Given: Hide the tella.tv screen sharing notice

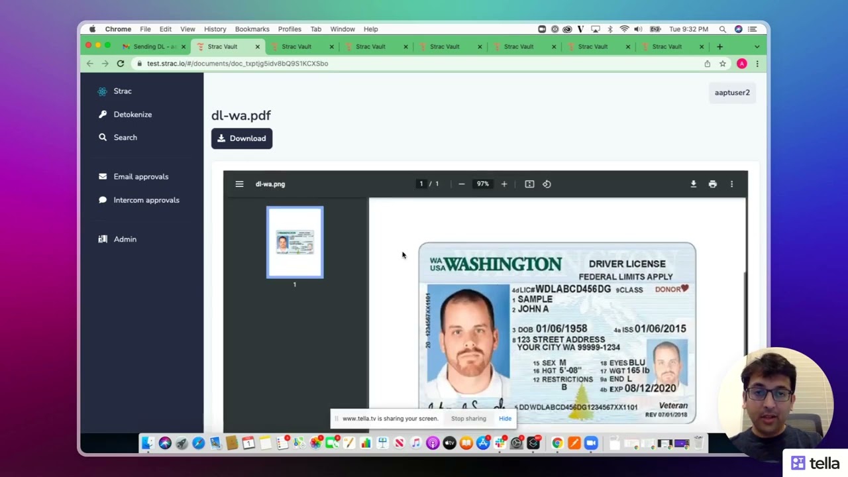Looking at the screenshot, I should click(505, 419).
